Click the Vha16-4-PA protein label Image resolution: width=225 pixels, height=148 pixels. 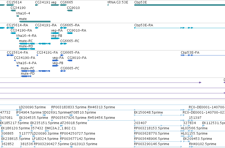26,63
